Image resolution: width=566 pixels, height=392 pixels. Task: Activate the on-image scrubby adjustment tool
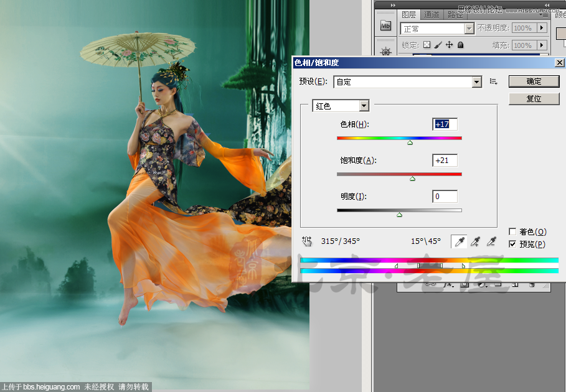click(306, 241)
